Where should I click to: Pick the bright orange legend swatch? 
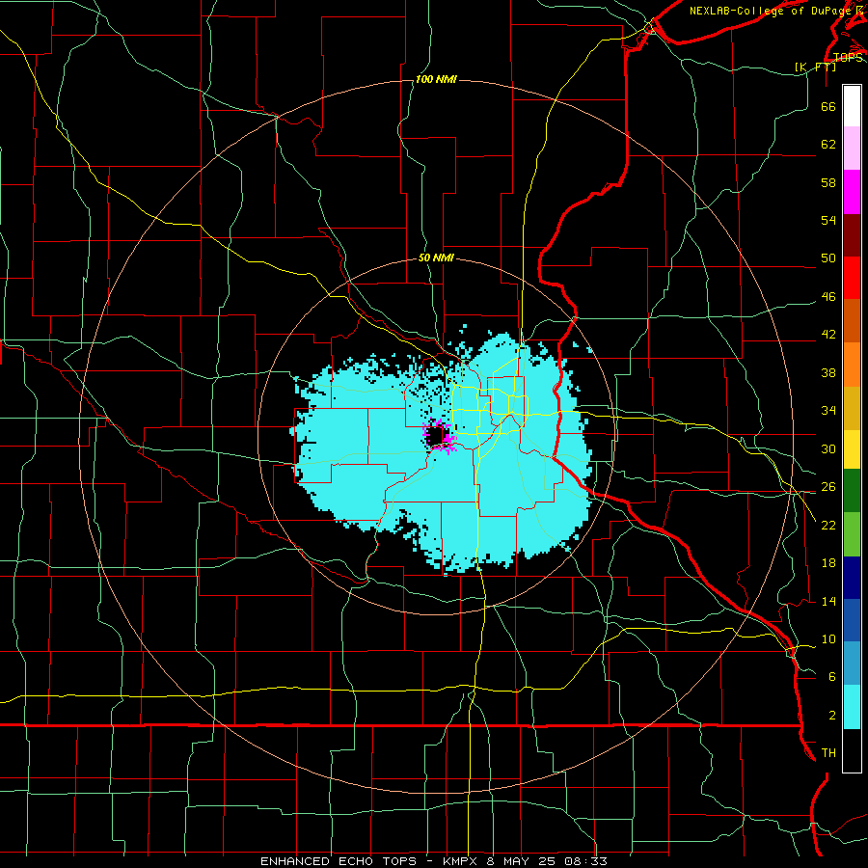click(852, 365)
